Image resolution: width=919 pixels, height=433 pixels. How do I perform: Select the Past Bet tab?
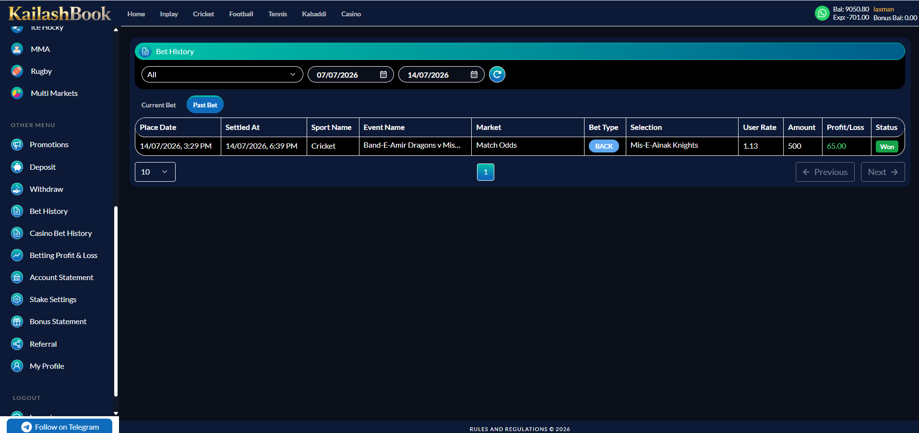coord(205,105)
